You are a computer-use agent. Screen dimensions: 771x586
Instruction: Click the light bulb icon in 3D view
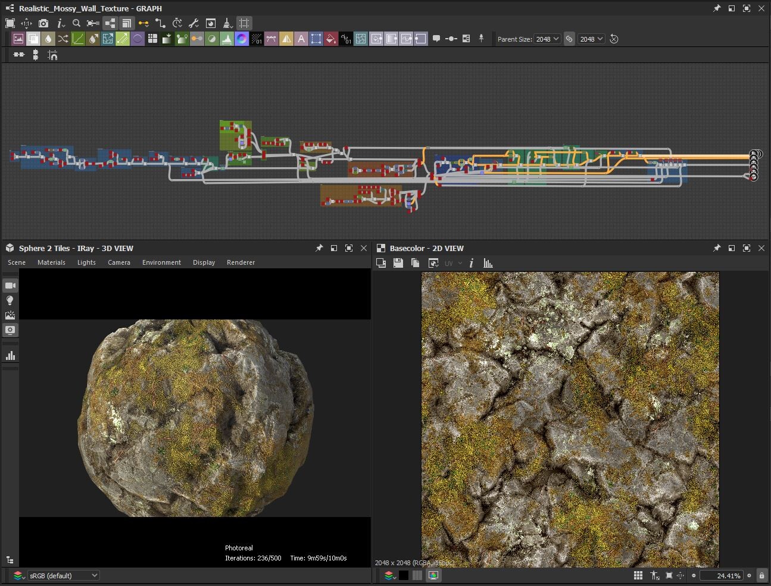(x=10, y=300)
